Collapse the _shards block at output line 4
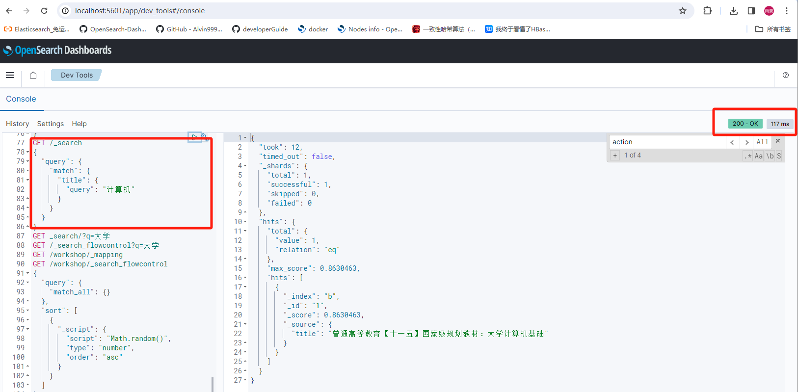 pos(245,166)
